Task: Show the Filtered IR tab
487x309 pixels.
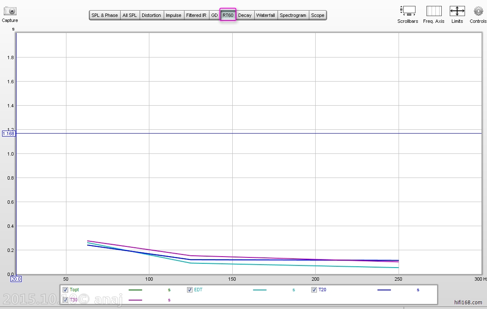Action: coord(196,15)
